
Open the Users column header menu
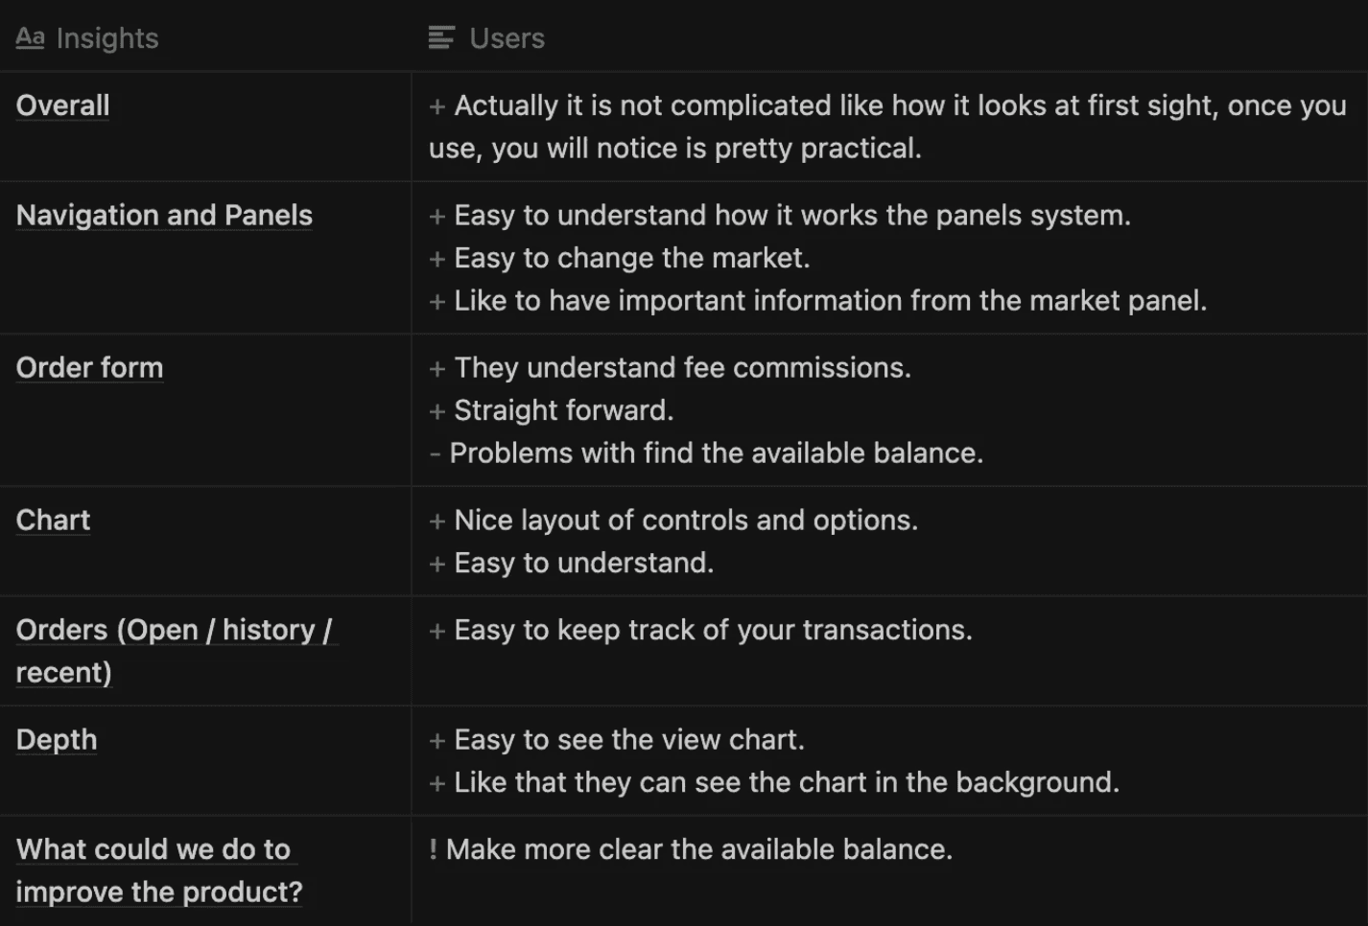click(x=889, y=36)
